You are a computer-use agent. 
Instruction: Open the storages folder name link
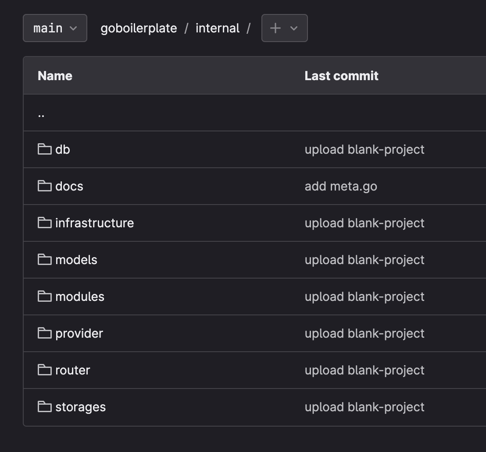tap(80, 407)
